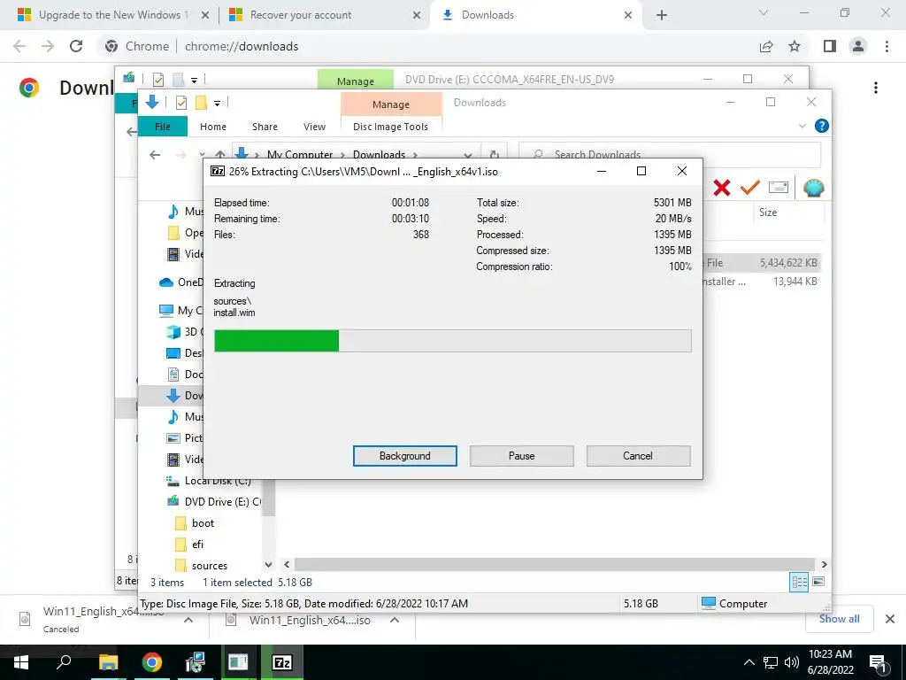Open the Share ribbon tab
This screenshot has width=906, height=680.
tap(265, 127)
